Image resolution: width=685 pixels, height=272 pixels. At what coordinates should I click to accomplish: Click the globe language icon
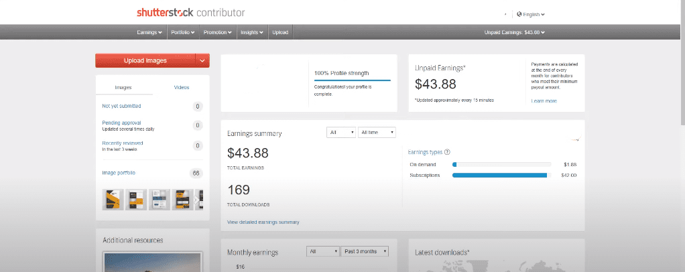tap(519, 14)
